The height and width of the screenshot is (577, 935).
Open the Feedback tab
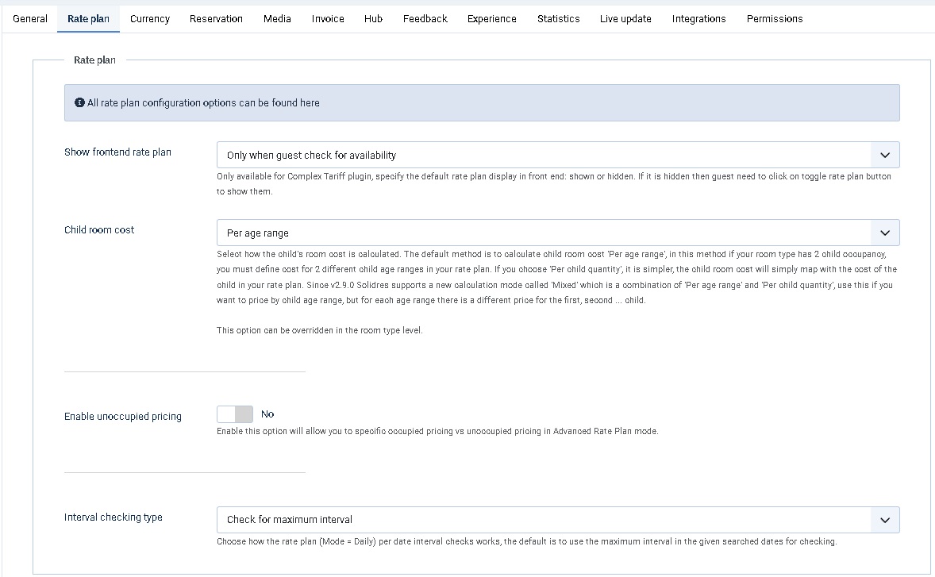tap(425, 18)
